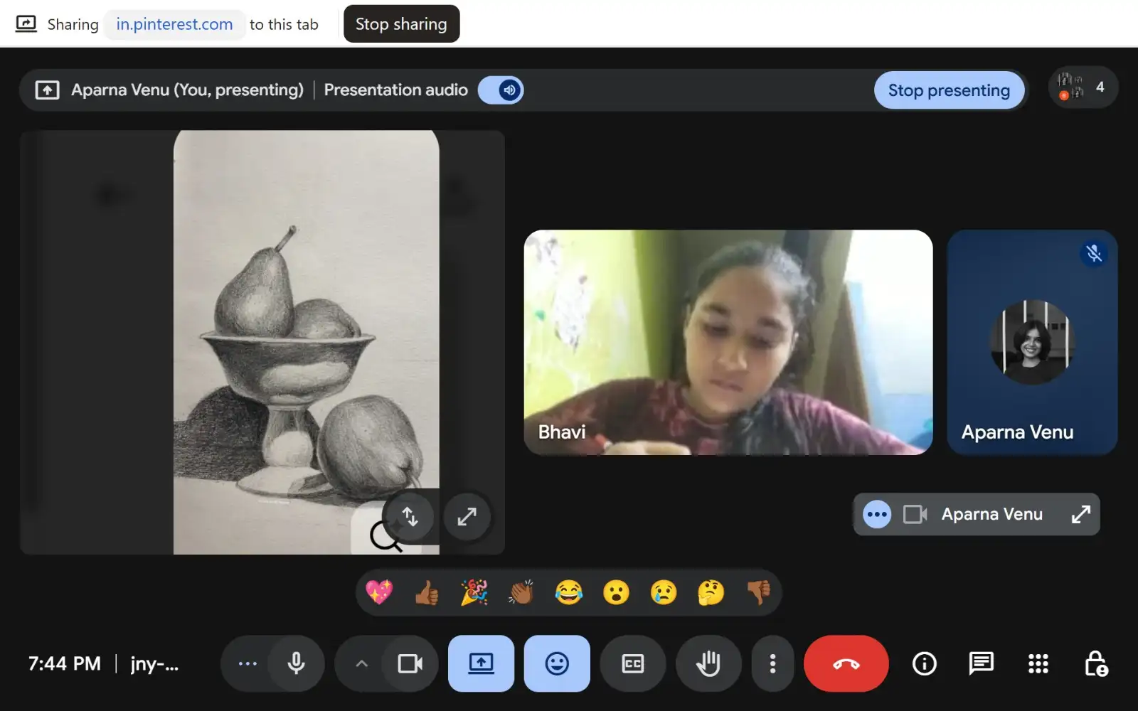This screenshot has width=1138, height=711.
Task: Toggle the microphone button
Action: click(x=296, y=663)
